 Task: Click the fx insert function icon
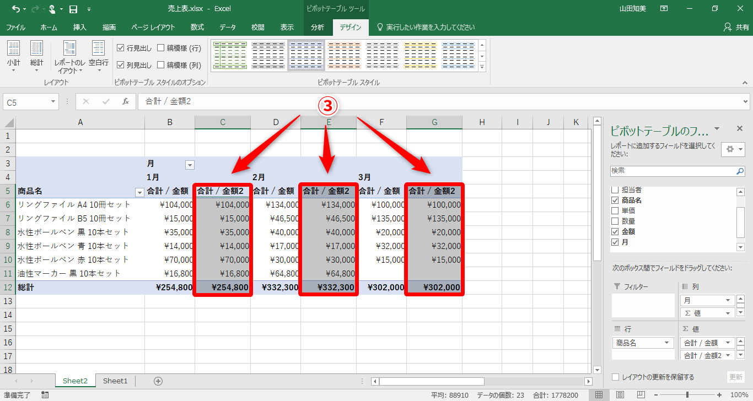point(126,102)
